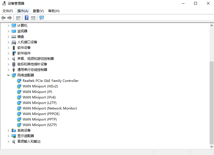The height and width of the screenshot is (155, 214).
Task: Open the 查看(V) menu
Action: coord(38,11)
